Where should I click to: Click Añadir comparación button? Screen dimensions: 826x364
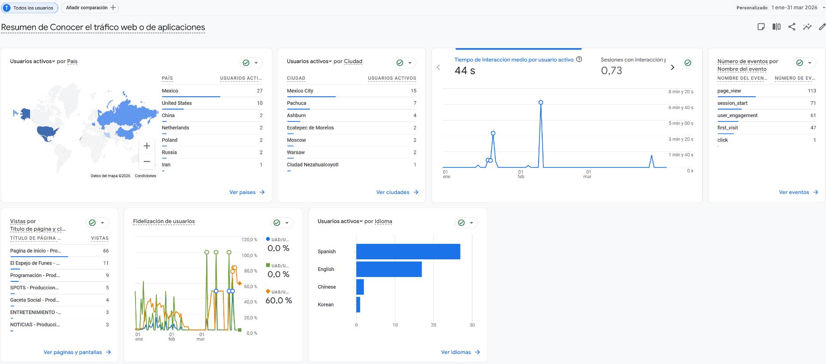click(90, 8)
